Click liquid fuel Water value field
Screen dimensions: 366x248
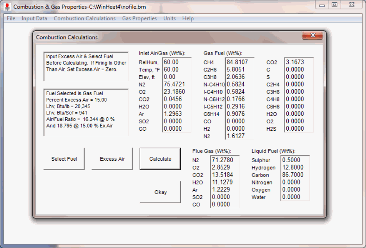click(296, 197)
